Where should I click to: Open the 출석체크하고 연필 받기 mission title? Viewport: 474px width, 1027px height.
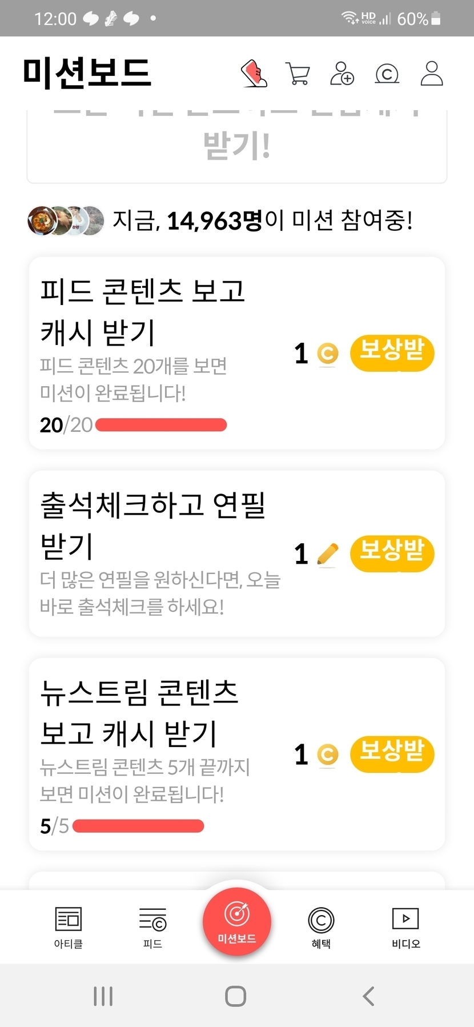pos(153,525)
